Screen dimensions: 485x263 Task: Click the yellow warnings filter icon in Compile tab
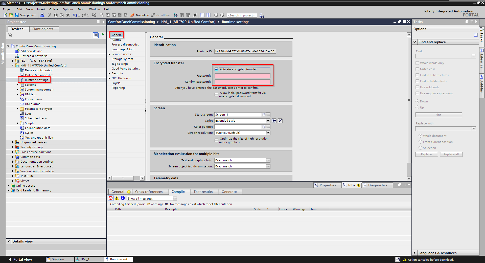click(x=117, y=198)
